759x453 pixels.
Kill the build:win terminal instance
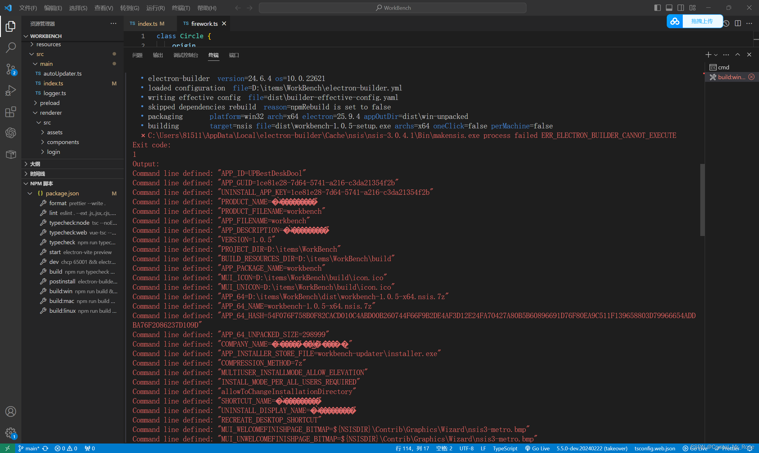click(751, 76)
